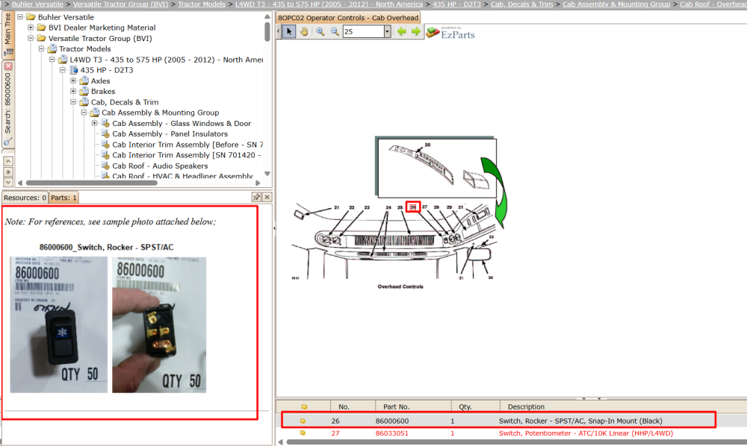Viewport: 747px width, 446px height.
Task: Select the part 86000600 table cell
Action: [391, 421]
